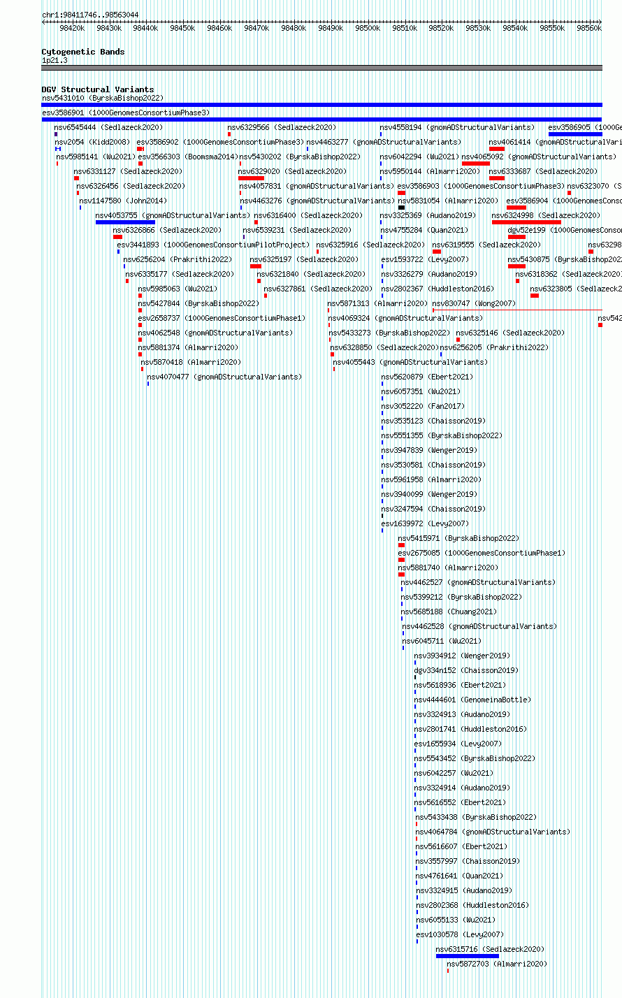The width and height of the screenshot is (622, 998).
Task: Click nsv4761641 (Quan2021) label
Action: coord(460,876)
